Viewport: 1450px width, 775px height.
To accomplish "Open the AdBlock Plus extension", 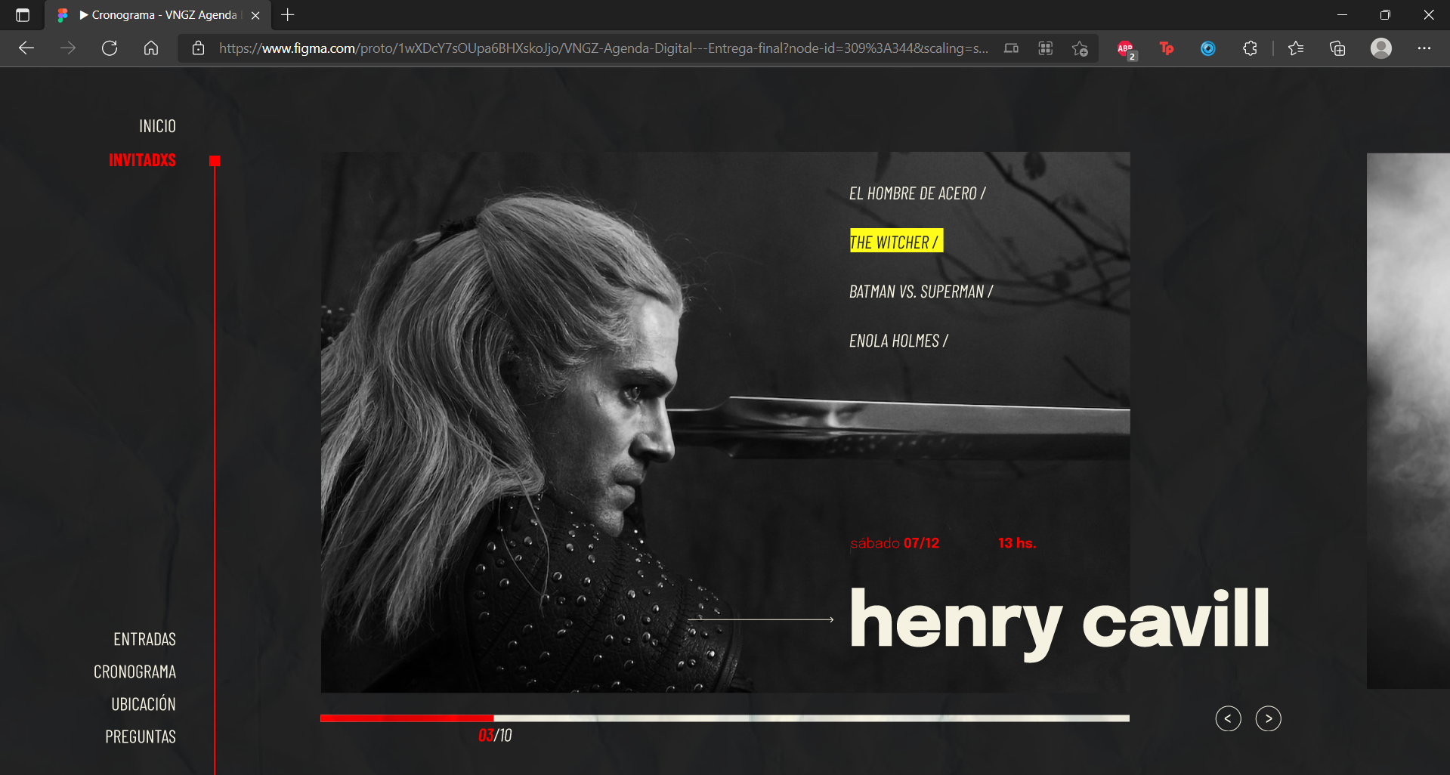I will 1126,49.
